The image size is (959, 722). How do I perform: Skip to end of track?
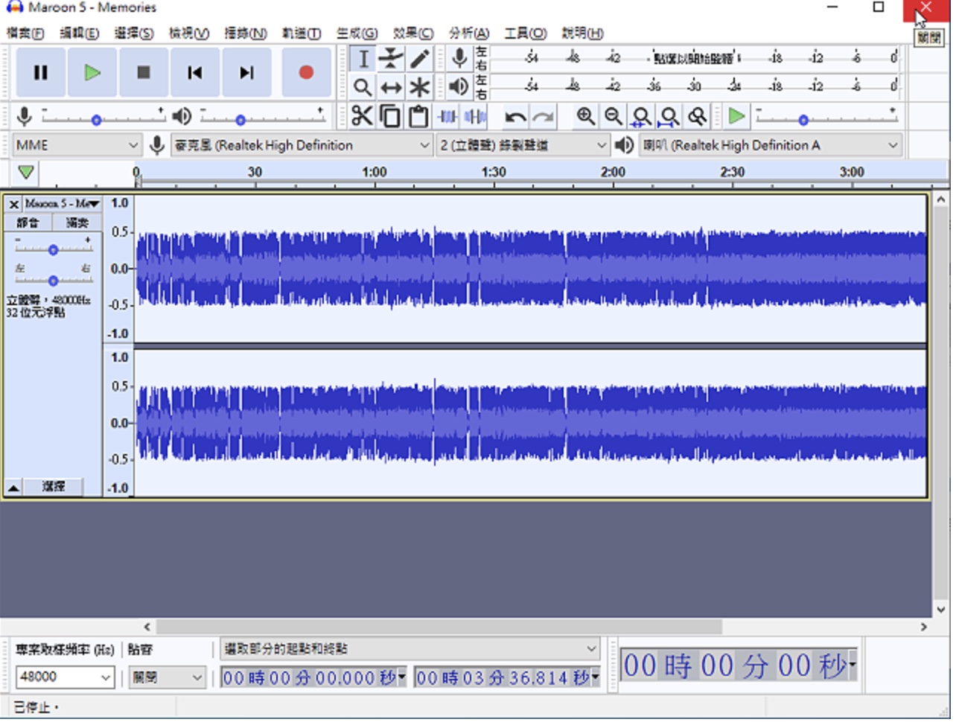[246, 73]
